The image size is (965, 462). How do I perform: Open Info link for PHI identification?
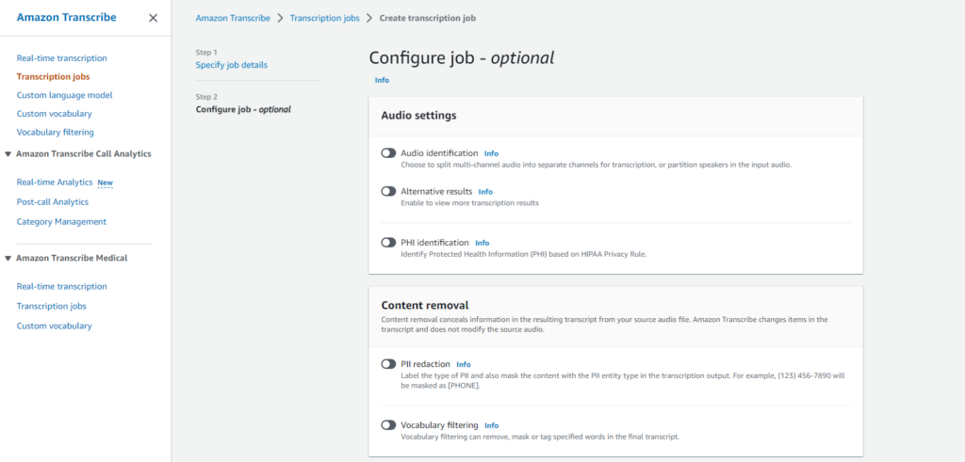click(x=482, y=243)
